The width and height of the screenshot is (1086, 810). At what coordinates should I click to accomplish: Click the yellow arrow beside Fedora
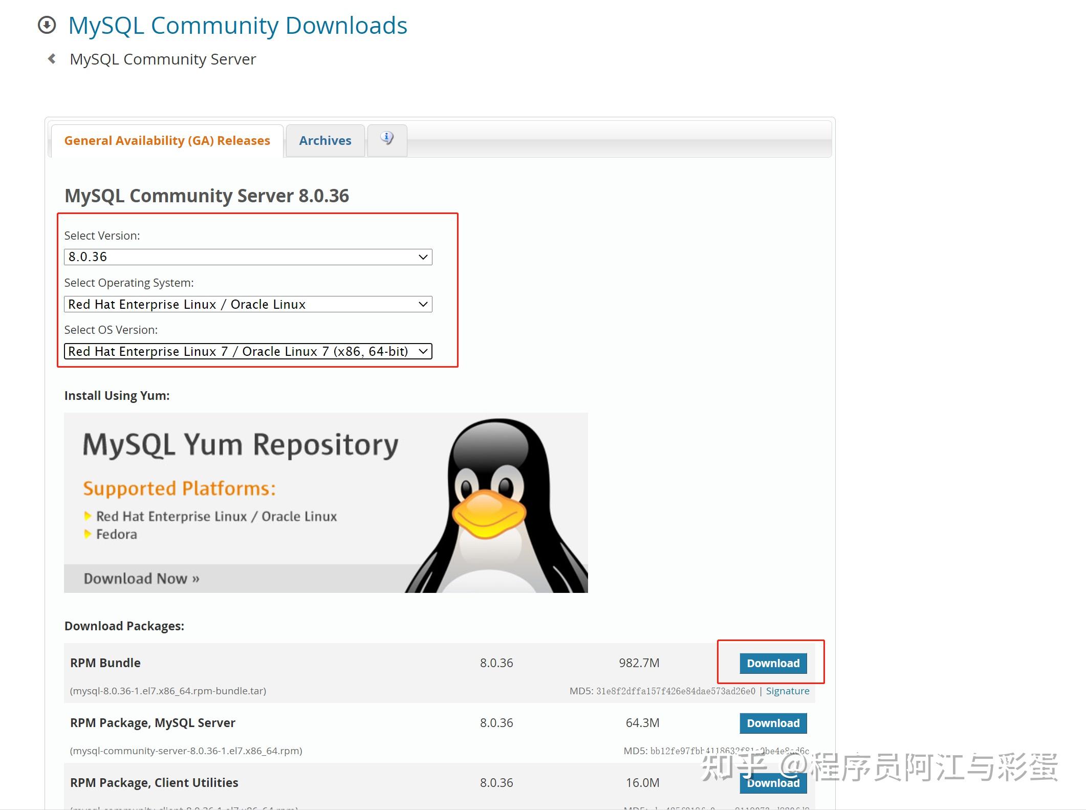pos(88,534)
